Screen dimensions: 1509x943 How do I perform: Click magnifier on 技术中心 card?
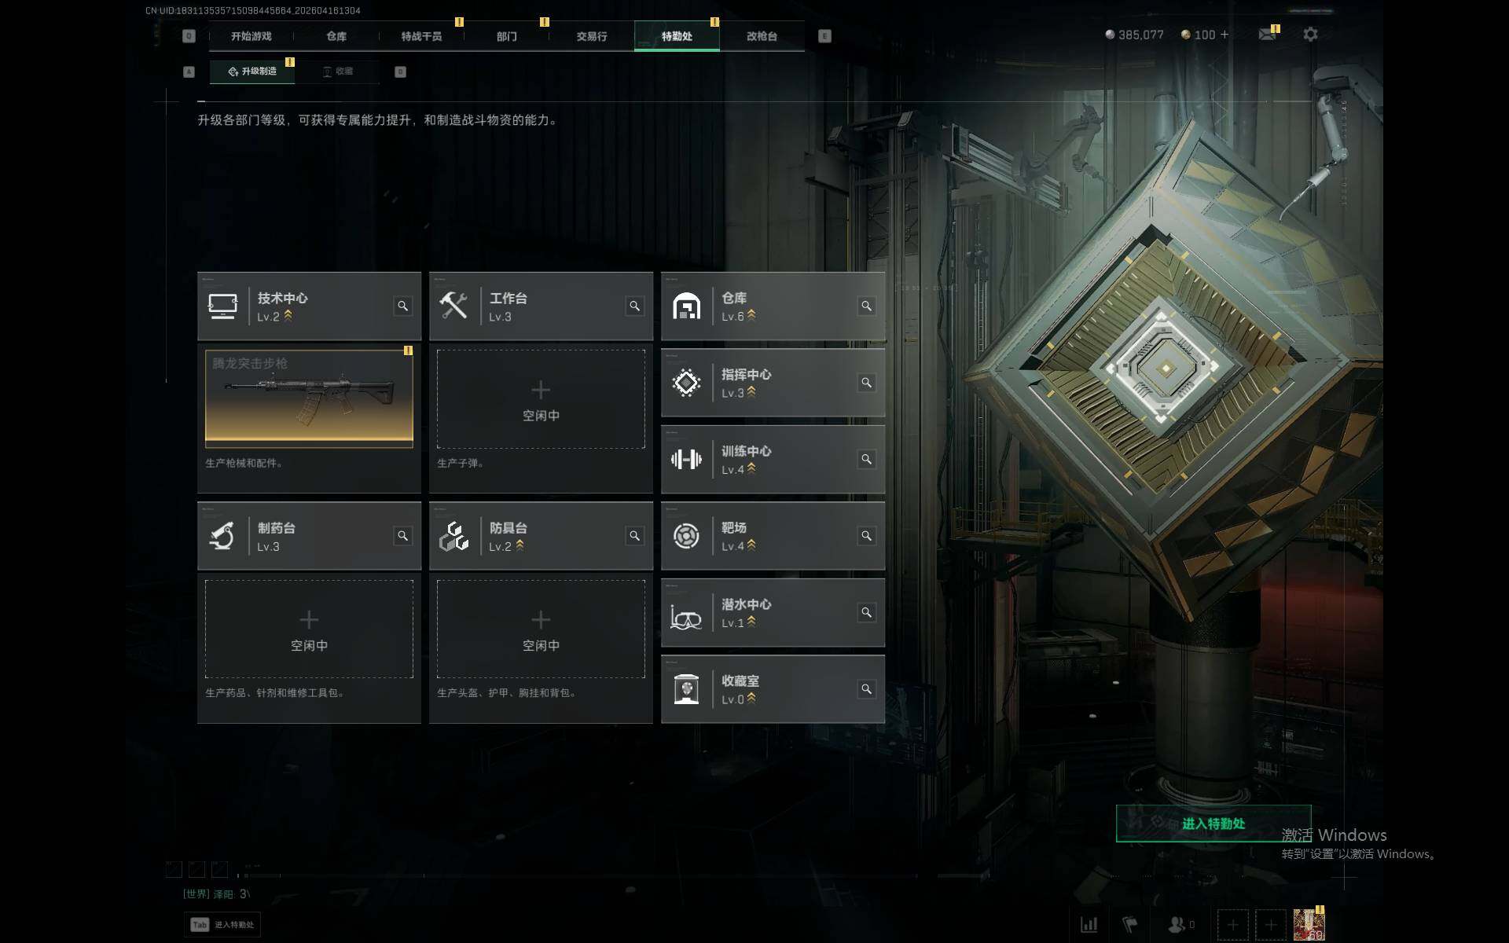click(x=402, y=306)
